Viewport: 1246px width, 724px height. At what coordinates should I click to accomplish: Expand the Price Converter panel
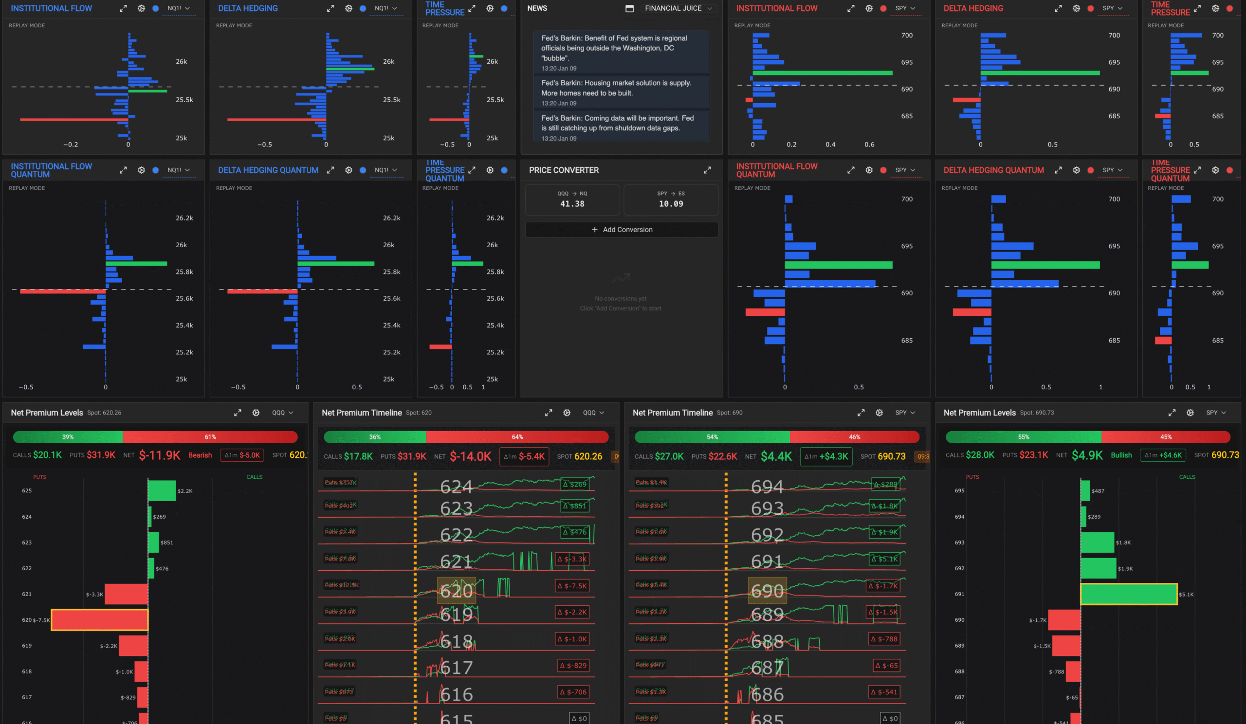pos(708,170)
